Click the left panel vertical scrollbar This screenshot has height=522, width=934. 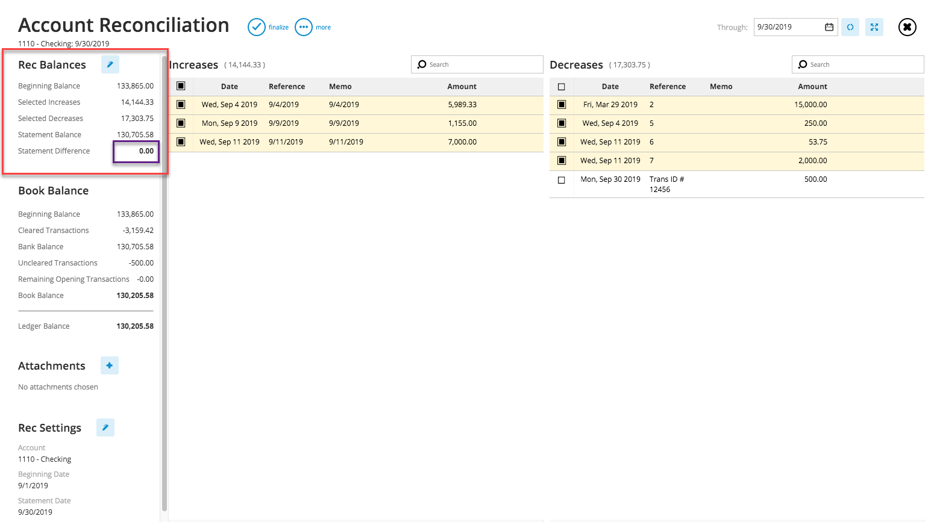click(x=165, y=283)
